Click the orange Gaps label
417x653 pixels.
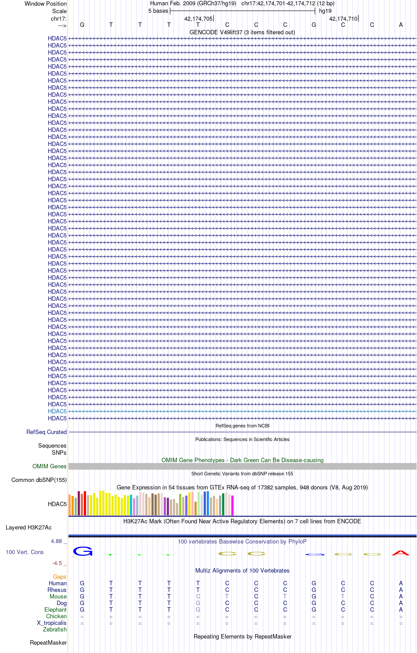click(60, 576)
